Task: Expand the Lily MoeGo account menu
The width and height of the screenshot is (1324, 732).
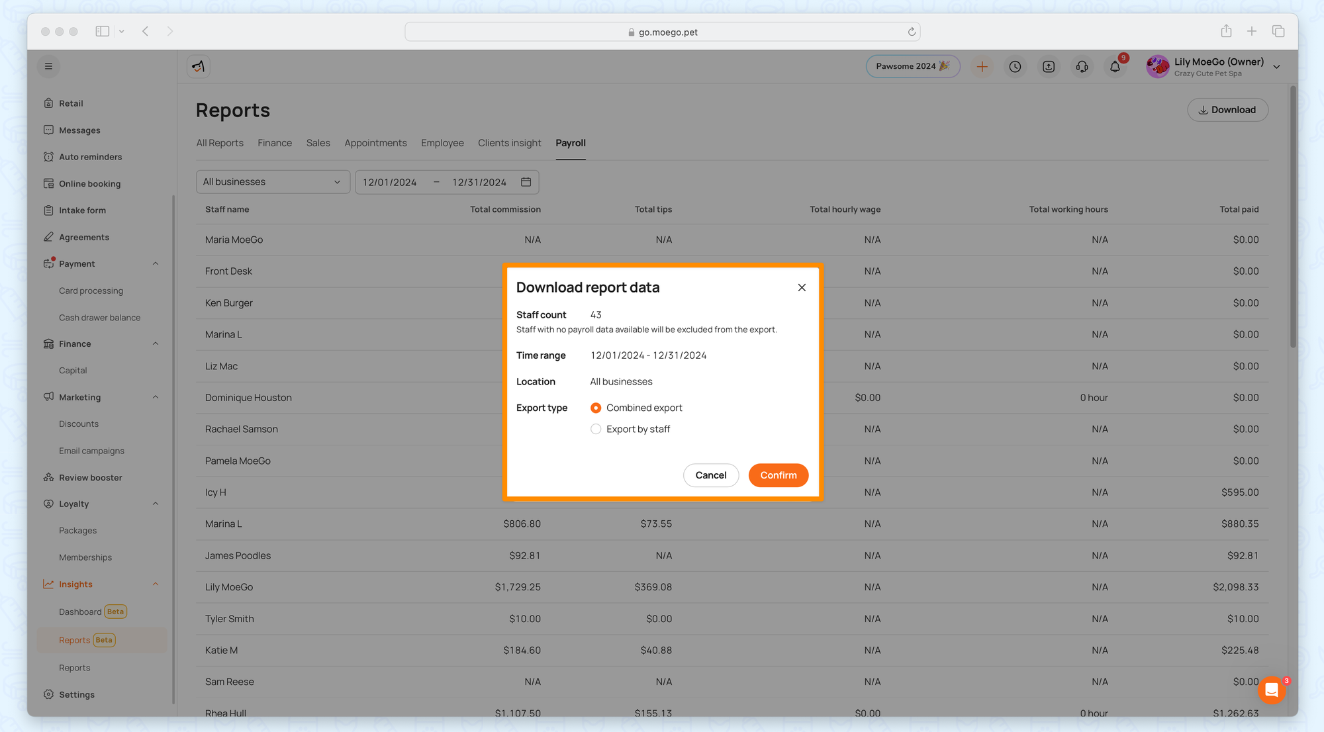Action: pos(1276,67)
